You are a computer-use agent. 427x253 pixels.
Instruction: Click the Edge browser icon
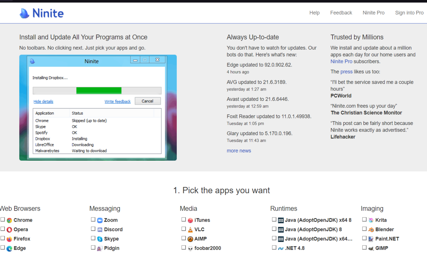pyautogui.click(x=9, y=249)
